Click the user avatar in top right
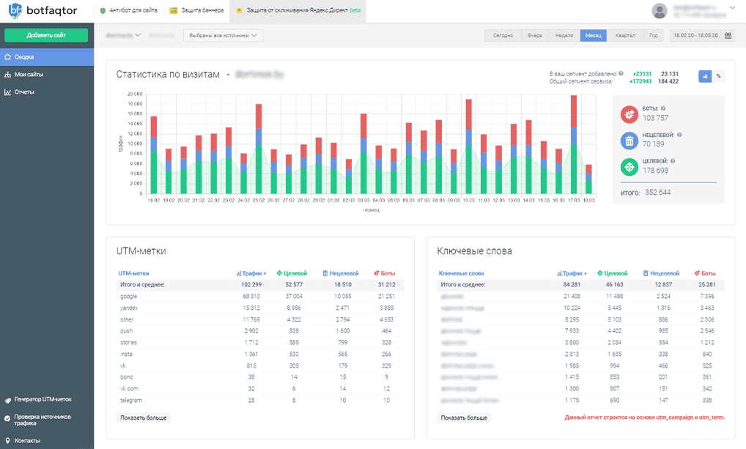This screenshot has height=449, width=746. (x=660, y=11)
